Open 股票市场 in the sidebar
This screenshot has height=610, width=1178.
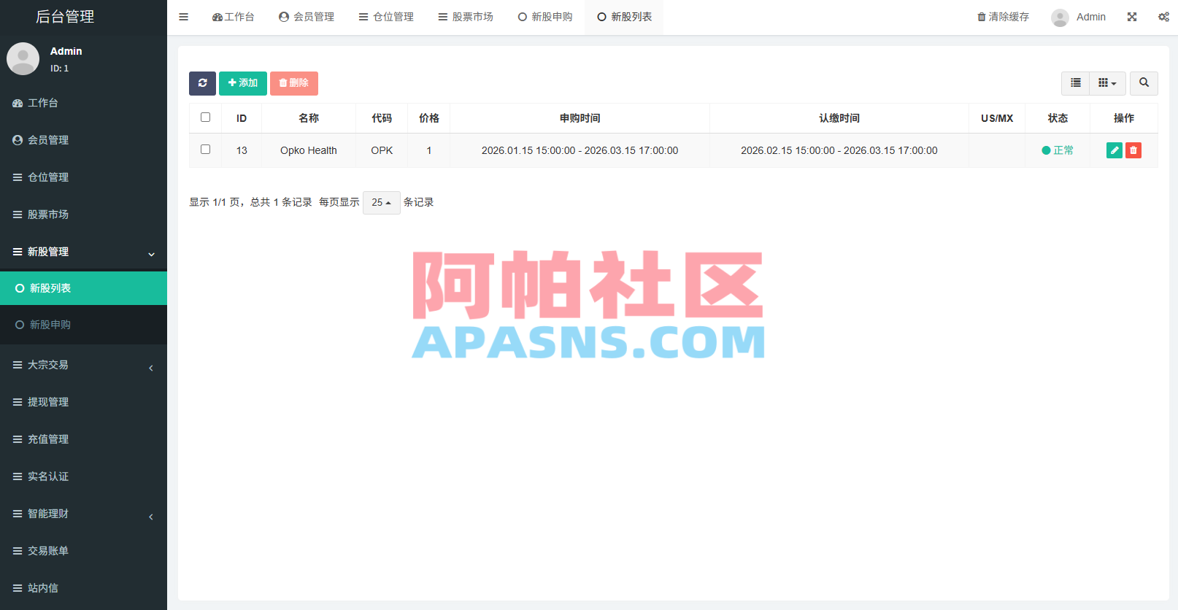tap(83, 215)
